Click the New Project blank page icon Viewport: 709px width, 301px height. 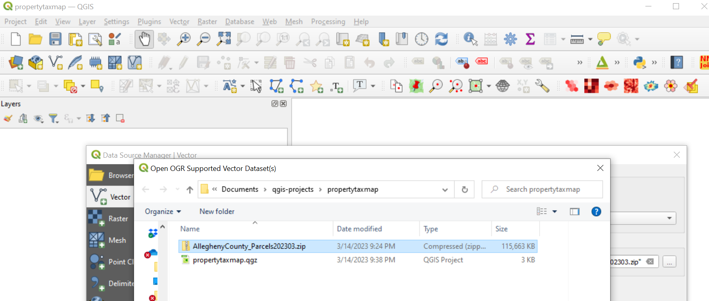click(x=16, y=39)
